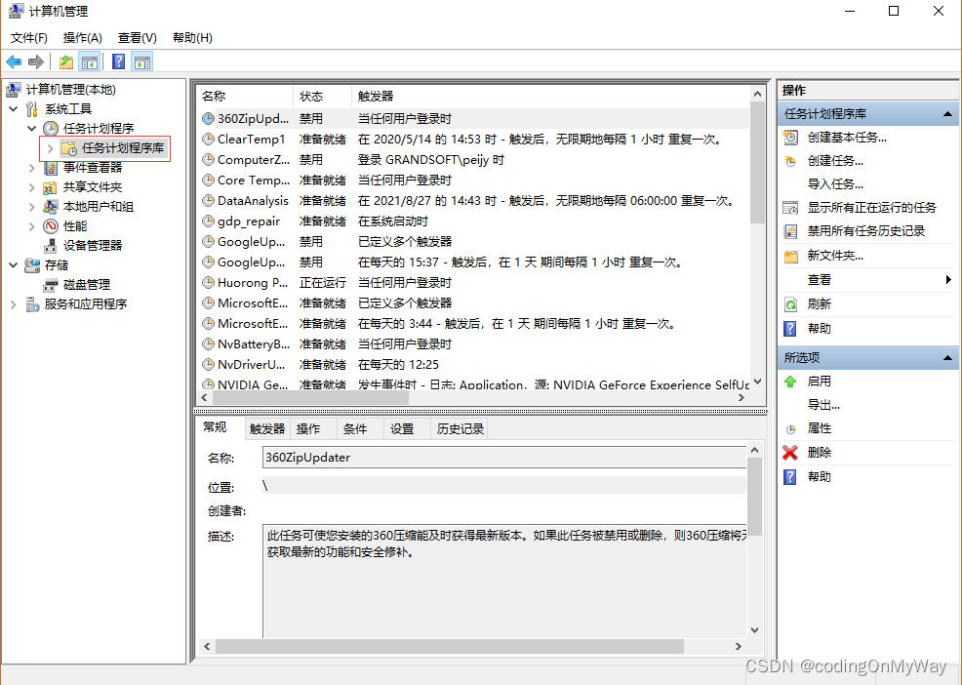Image resolution: width=962 pixels, height=685 pixels.
Task: Switch to the 触发器 tab
Action: tap(267, 429)
